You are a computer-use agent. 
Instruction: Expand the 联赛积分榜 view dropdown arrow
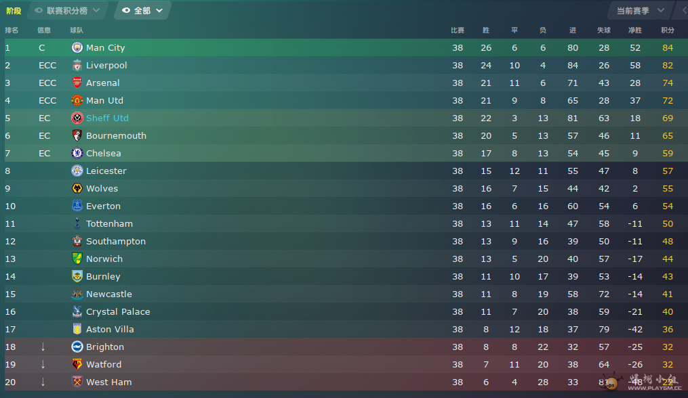96,11
